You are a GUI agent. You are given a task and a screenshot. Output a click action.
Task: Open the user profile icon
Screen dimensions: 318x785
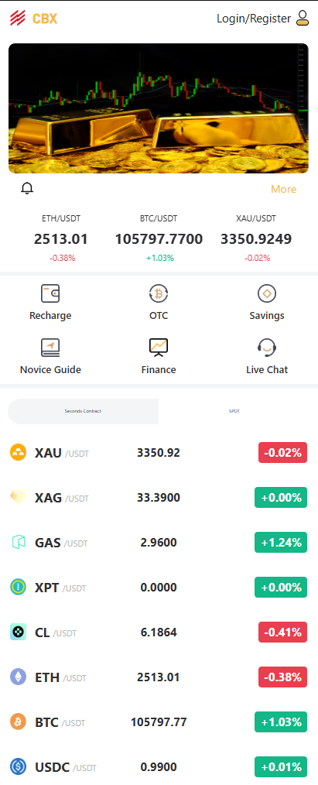click(303, 19)
